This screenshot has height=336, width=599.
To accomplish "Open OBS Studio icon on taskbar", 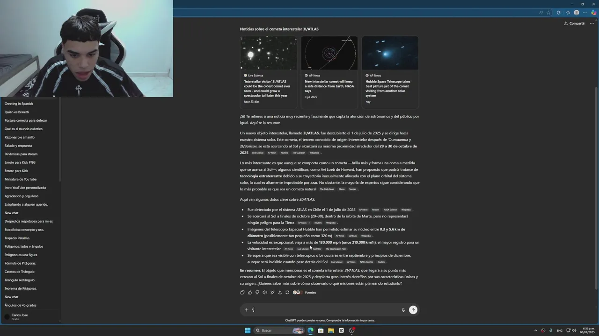I will [351, 330].
